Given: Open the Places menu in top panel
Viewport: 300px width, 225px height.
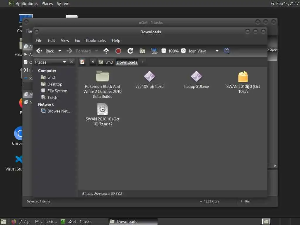Looking at the screenshot, I should click(x=47, y=4).
